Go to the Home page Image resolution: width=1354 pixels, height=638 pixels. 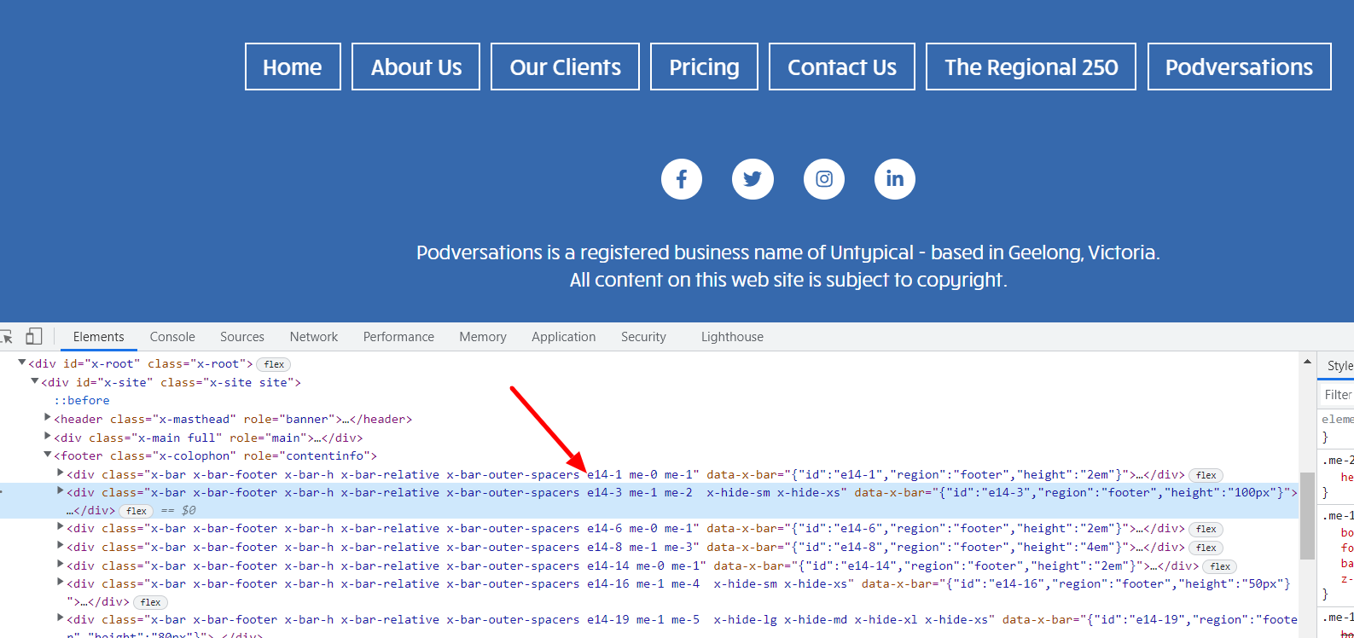293,67
